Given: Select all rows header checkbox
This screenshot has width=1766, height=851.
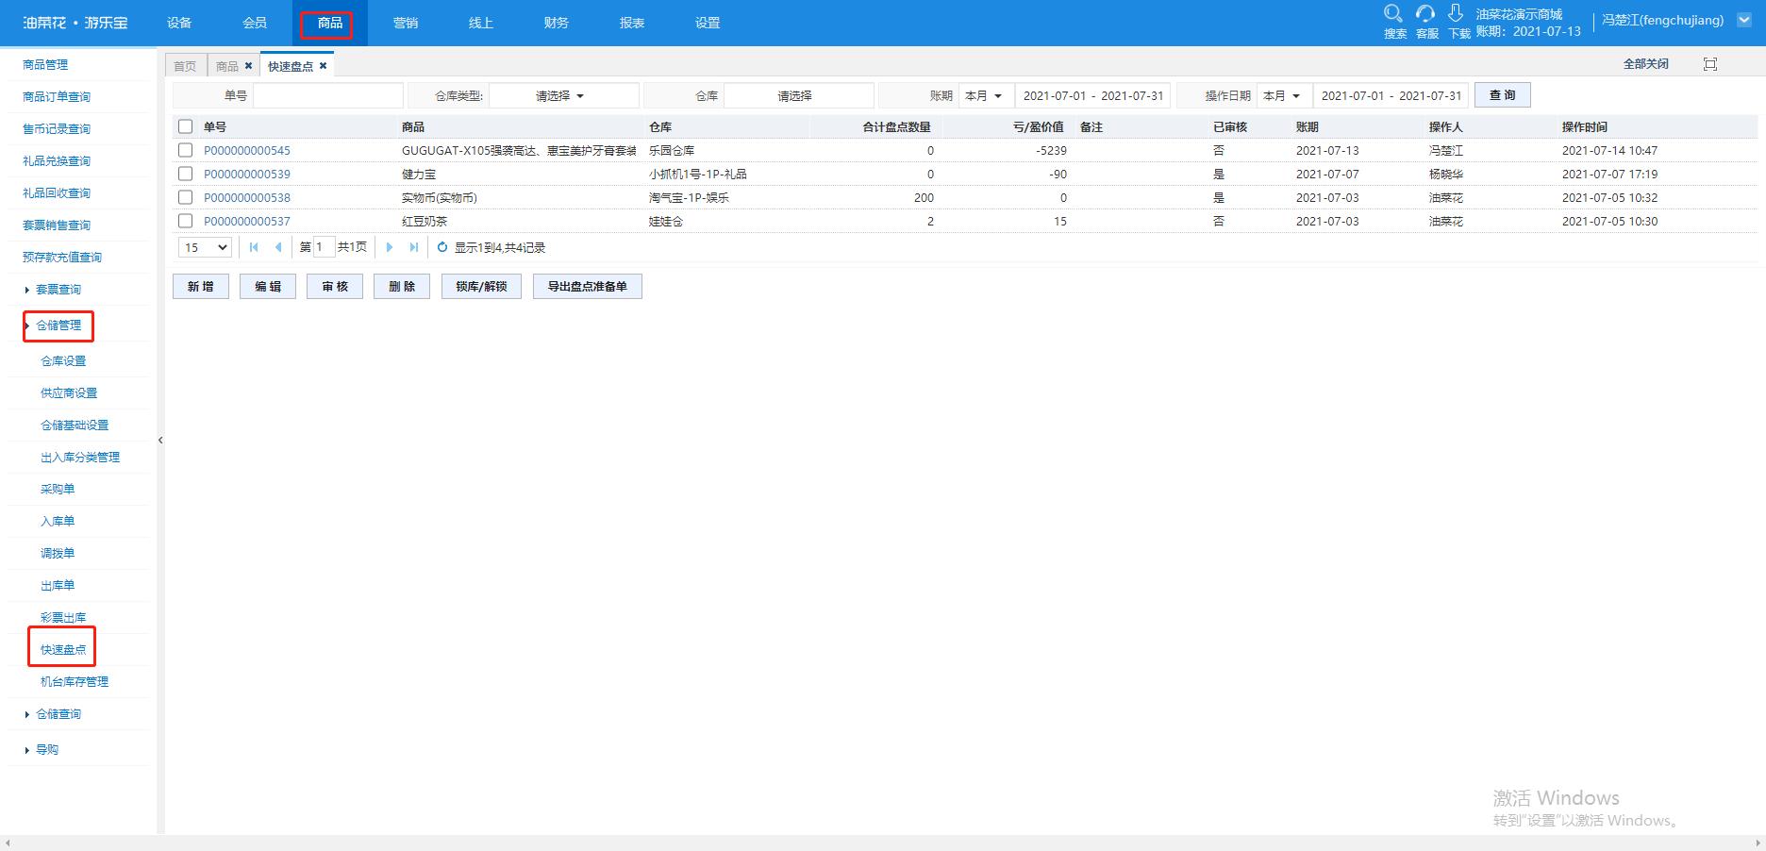Looking at the screenshot, I should (x=185, y=126).
